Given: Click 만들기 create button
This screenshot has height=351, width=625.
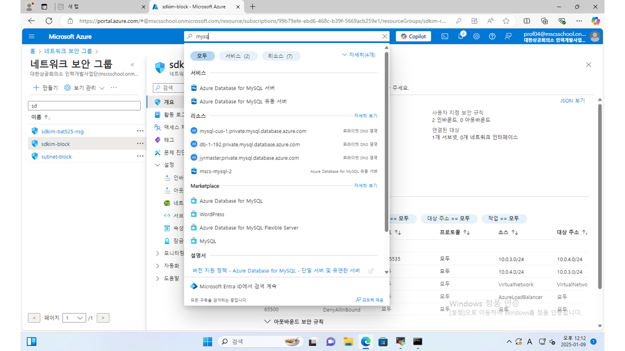Looking at the screenshot, I should tap(45, 88).
